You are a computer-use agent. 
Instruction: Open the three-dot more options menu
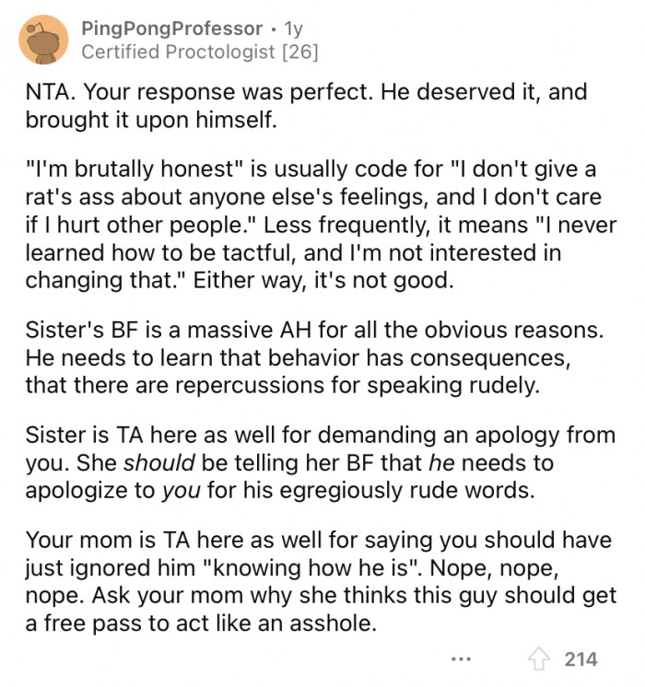tap(462, 658)
